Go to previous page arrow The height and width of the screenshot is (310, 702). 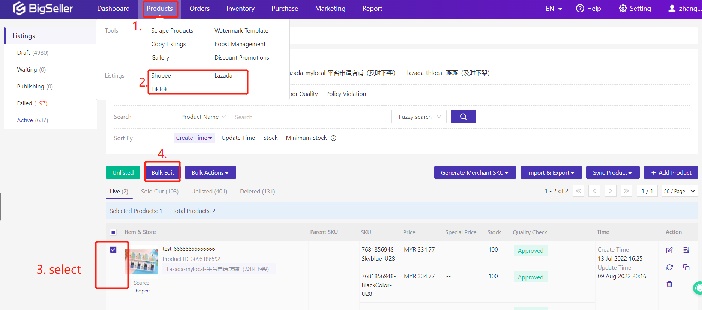594,191
